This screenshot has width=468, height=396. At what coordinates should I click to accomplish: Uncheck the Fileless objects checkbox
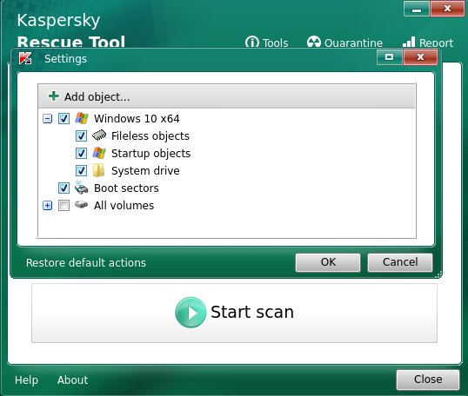point(81,135)
